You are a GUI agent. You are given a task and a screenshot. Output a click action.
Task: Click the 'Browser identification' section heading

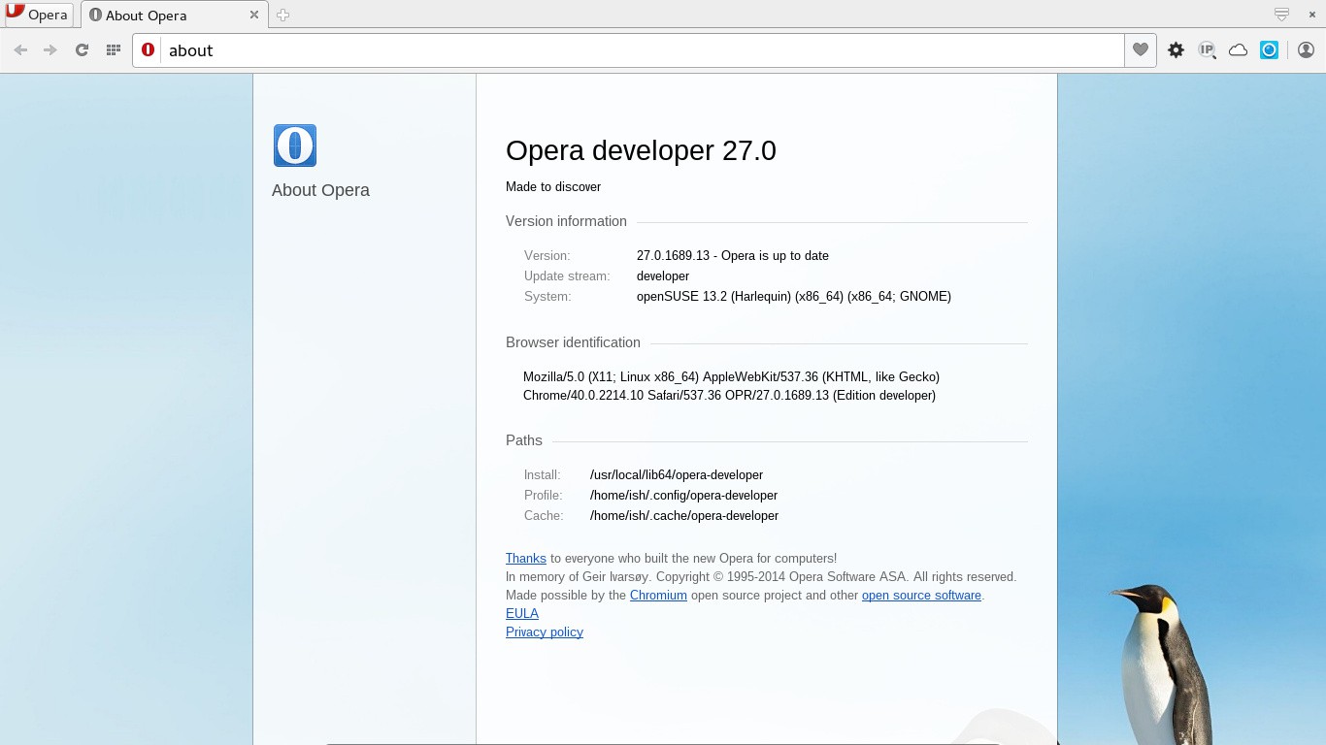pos(573,342)
